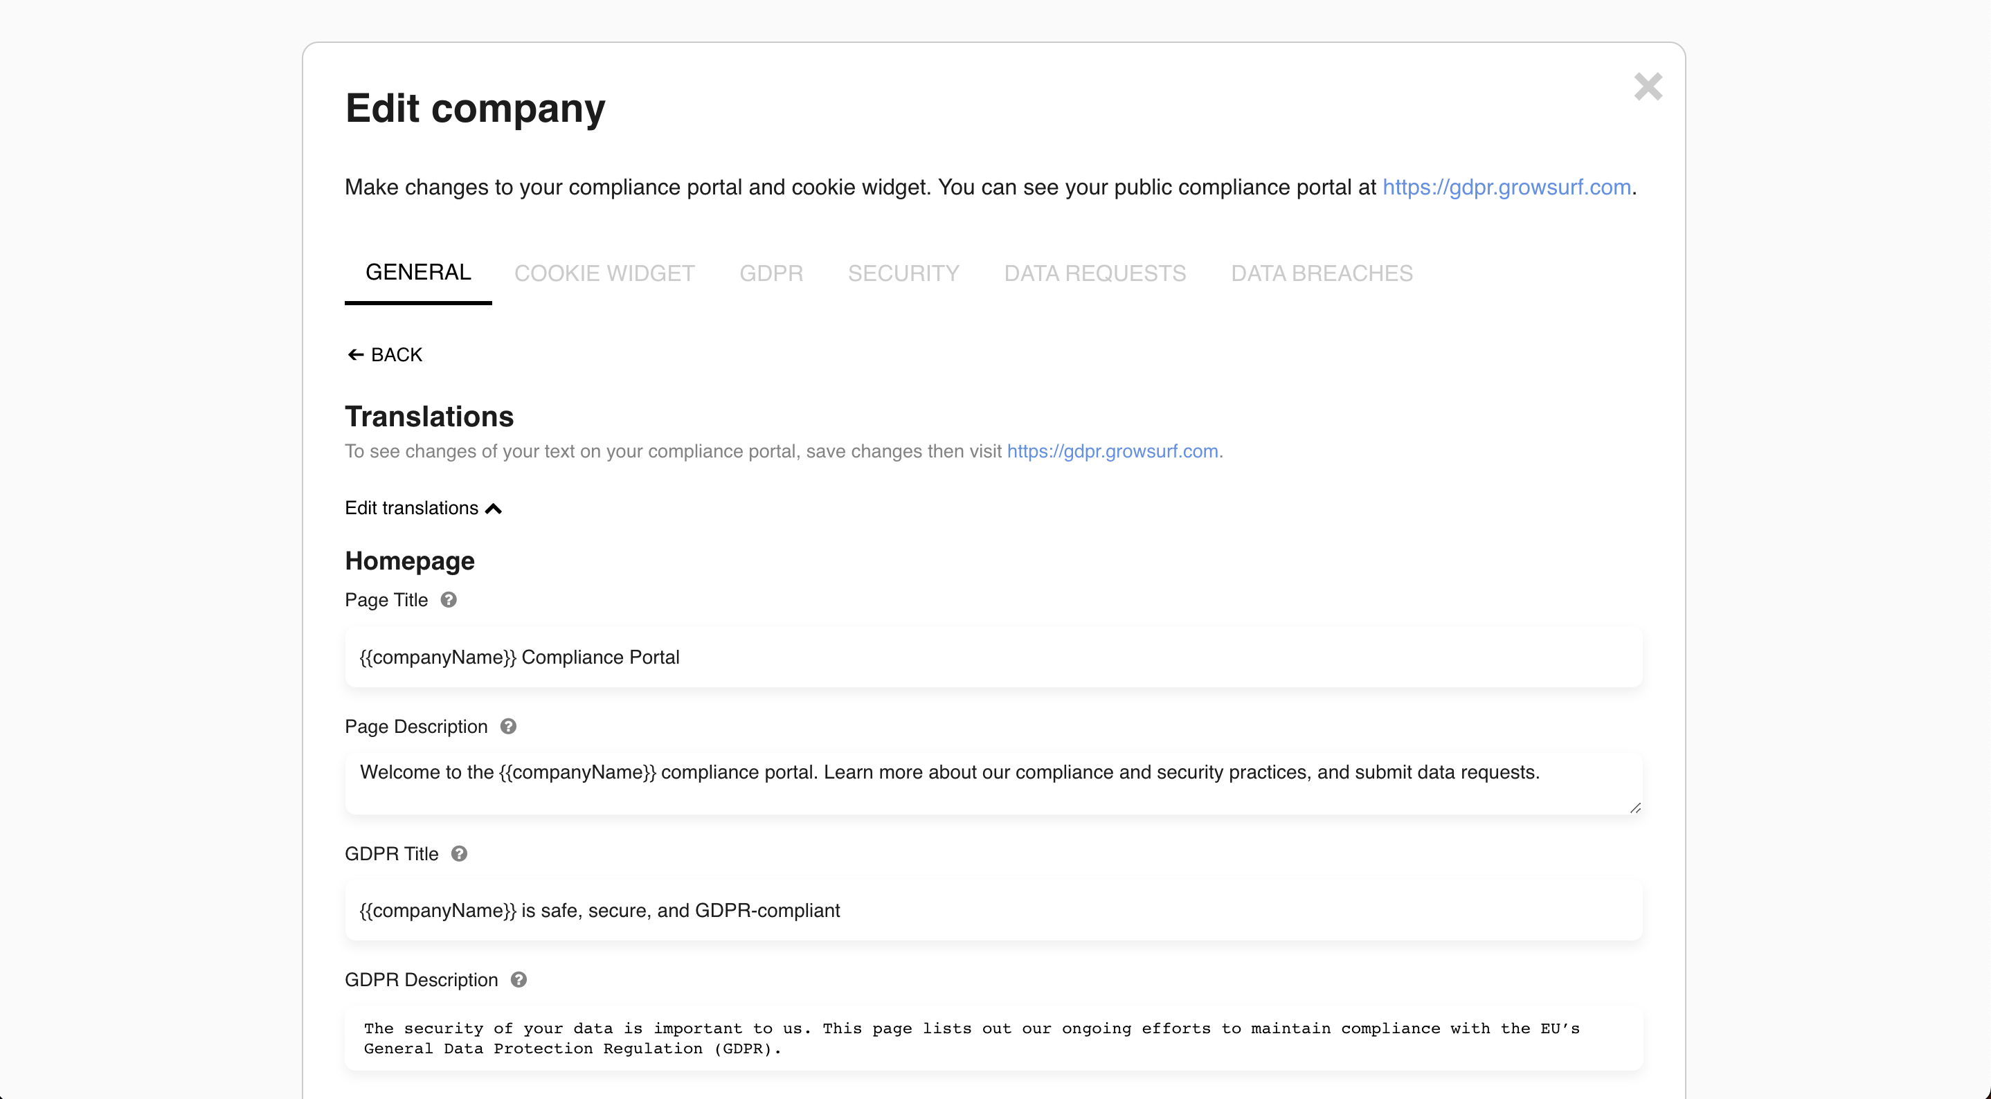
Task: Click the help icon beside Page Title
Action: pyautogui.click(x=449, y=600)
